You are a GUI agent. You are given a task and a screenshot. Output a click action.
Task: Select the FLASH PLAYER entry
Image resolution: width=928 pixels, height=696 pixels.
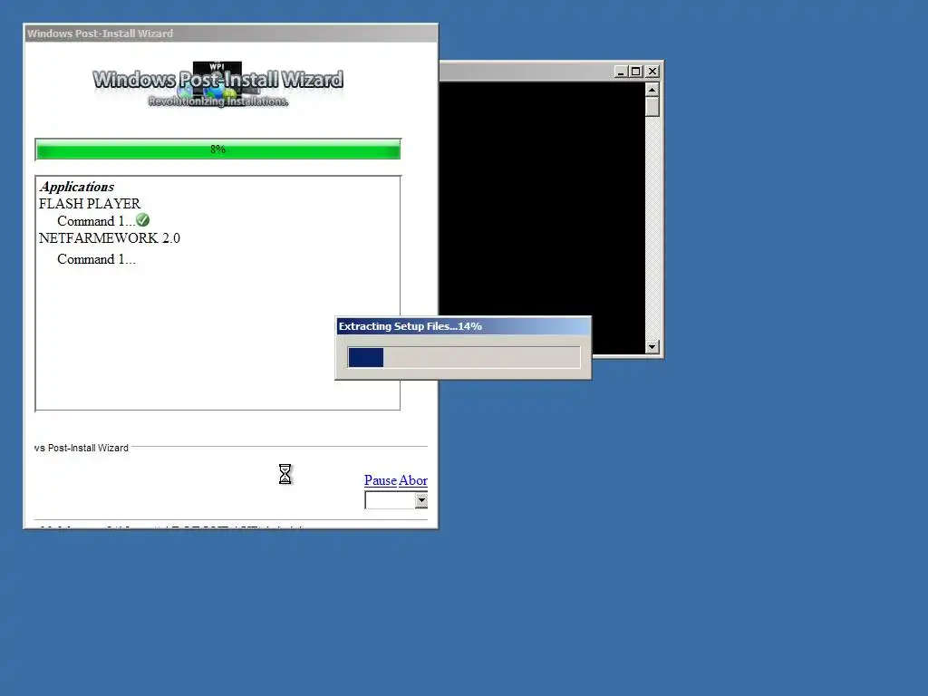point(90,204)
